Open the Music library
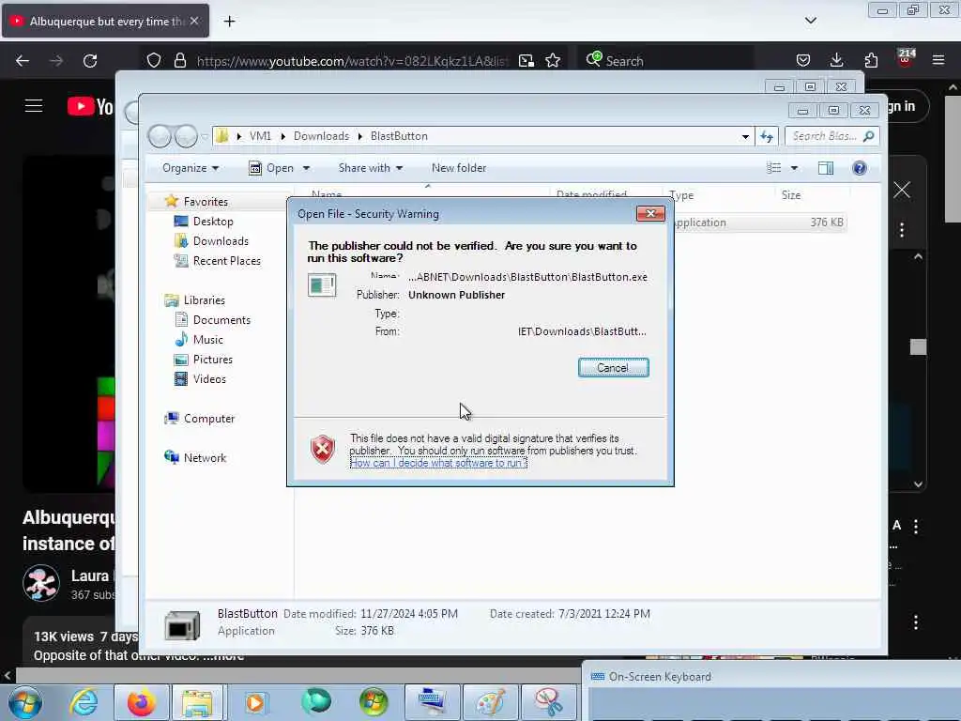 coord(207,340)
